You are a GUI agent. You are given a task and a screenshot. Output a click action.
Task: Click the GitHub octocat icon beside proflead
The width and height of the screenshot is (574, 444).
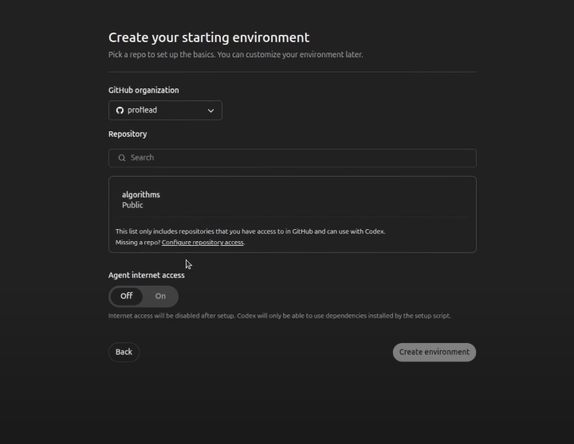pos(120,111)
